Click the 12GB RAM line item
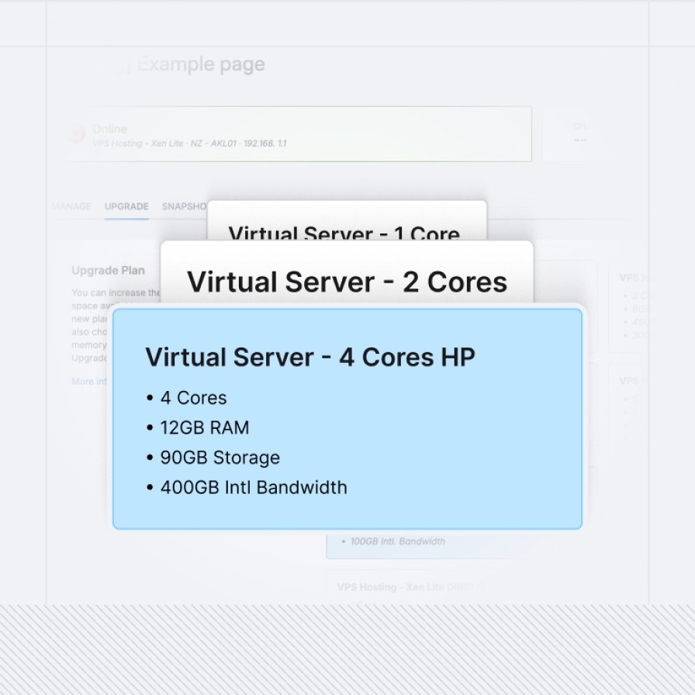This screenshot has width=695, height=695. (205, 427)
